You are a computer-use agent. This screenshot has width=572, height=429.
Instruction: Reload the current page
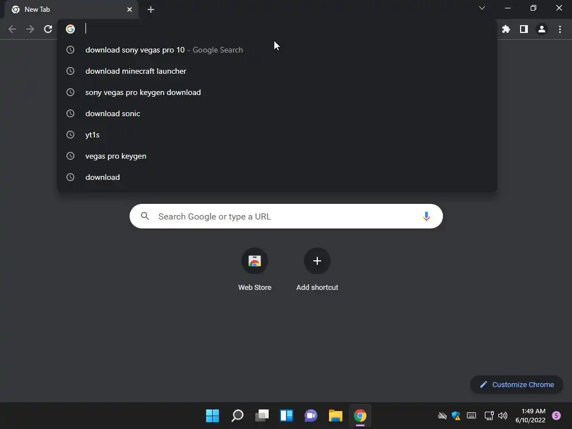[x=48, y=29]
